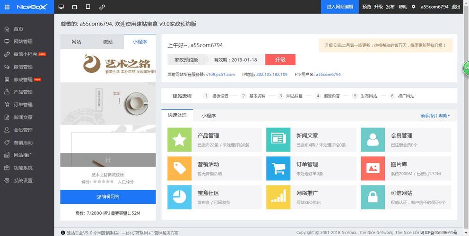Click the green floating badge at right edge
The height and width of the screenshot is (236, 469).
coord(466,68)
